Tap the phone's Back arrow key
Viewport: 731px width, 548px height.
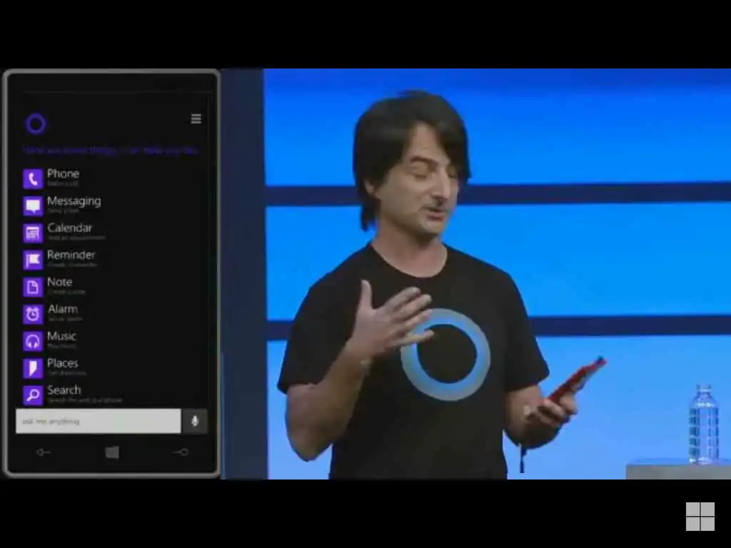pos(44,452)
